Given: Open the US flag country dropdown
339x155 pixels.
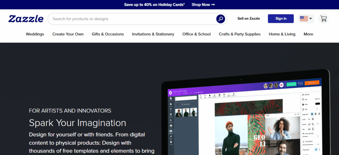Looking at the screenshot, I should coord(306,19).
